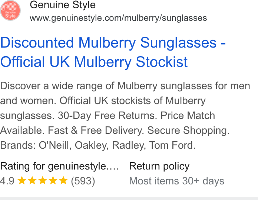Click the ad description starting with Discover
258x200 pixels.
pos(125,116)
